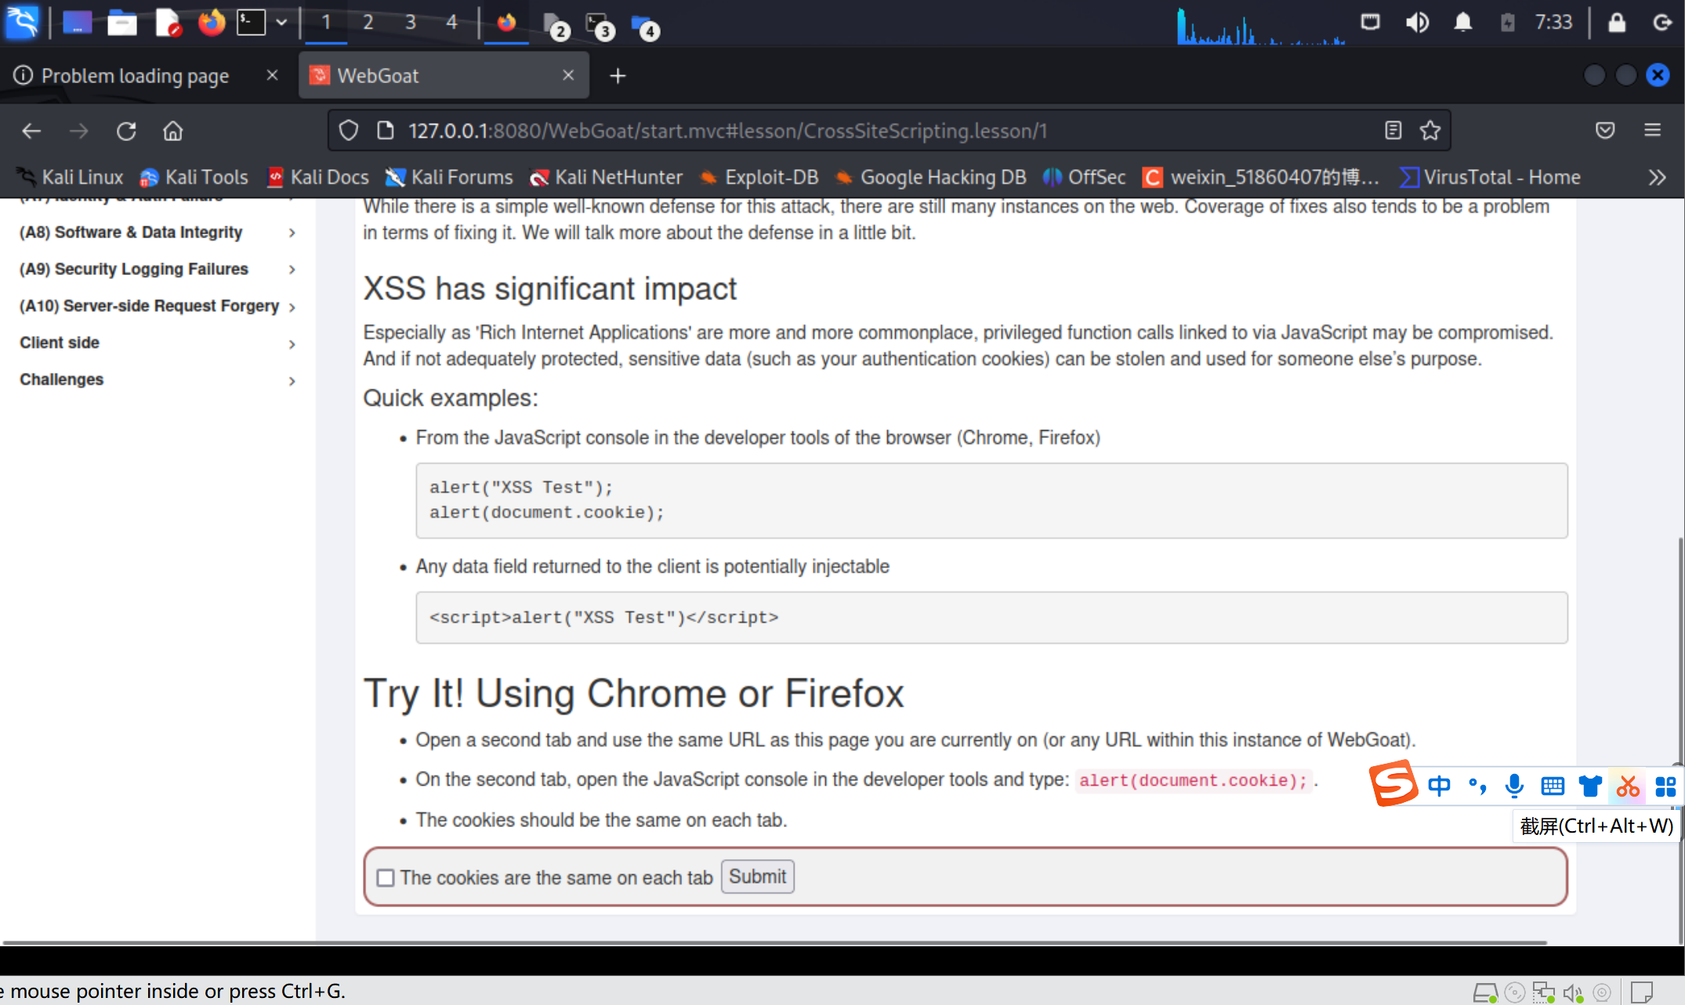Close the Problem loading page tab
This screenshot has height=1005, width=1685.
[272, 75]
